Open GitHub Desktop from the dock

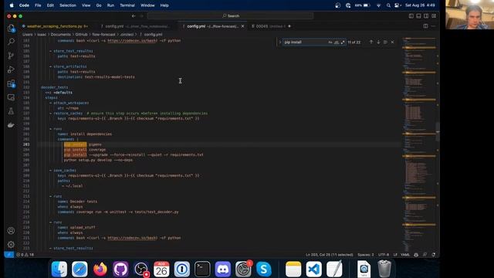click(120, 270)
